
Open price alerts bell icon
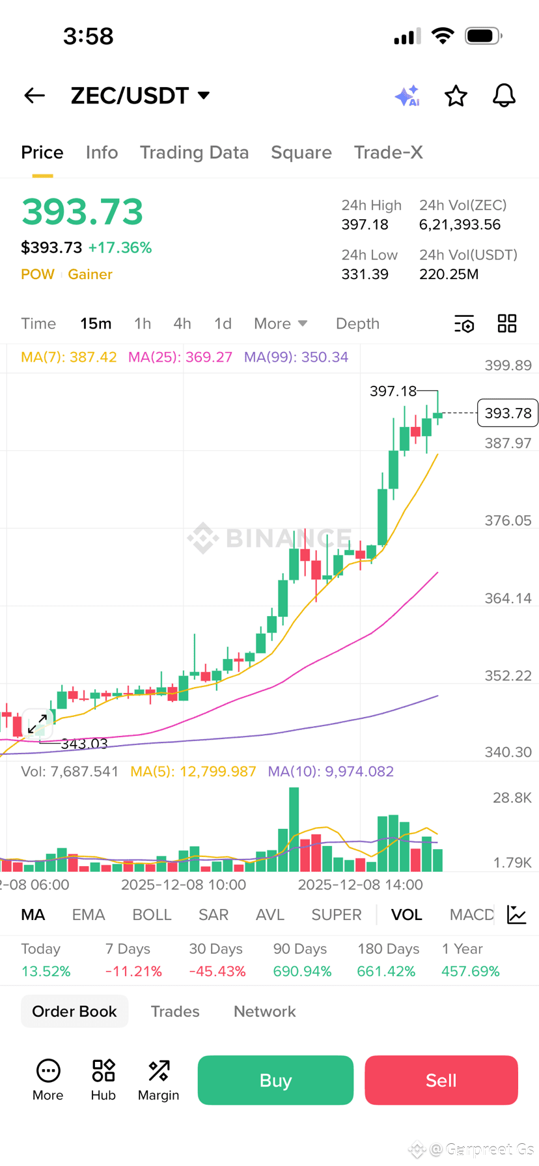coord(504,96)
